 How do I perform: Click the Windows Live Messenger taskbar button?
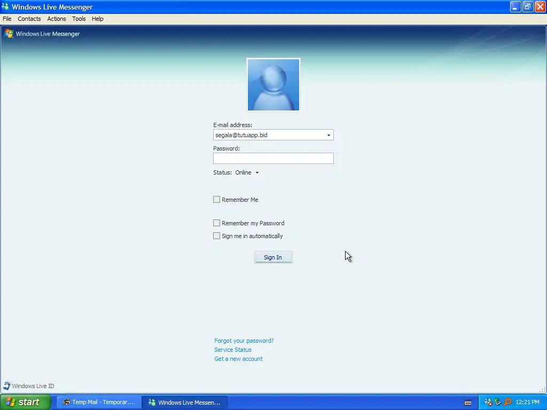185,402
